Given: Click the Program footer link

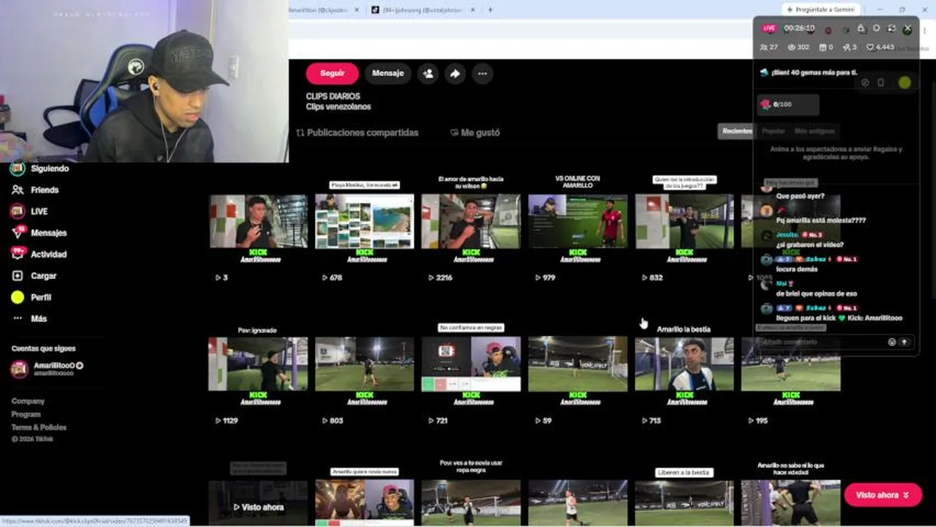Looking at the screenshot, I should [x=26, y=414].
